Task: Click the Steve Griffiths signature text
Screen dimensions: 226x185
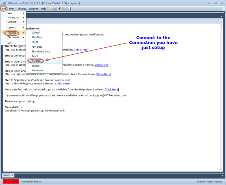Action: [14, 107]
